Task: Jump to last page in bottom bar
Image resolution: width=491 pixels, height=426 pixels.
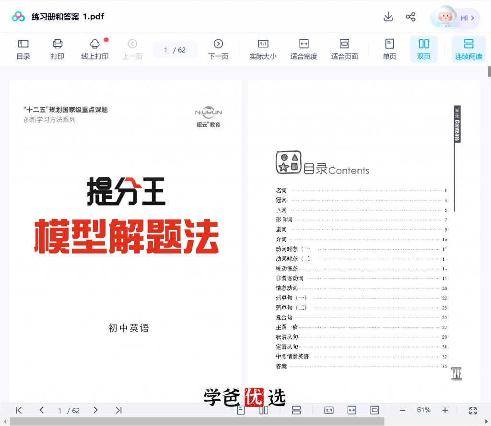Action: point(118,410)
